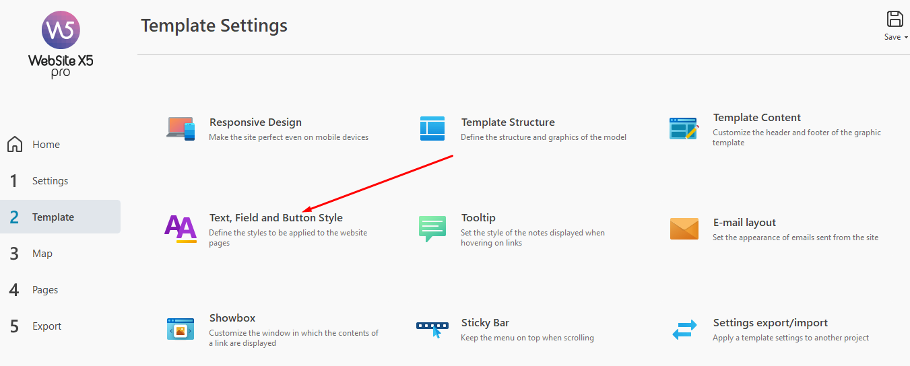This screenshot has height=366, width=910.
Task: Navigate to step 3 Map
Action: point(42,254)
